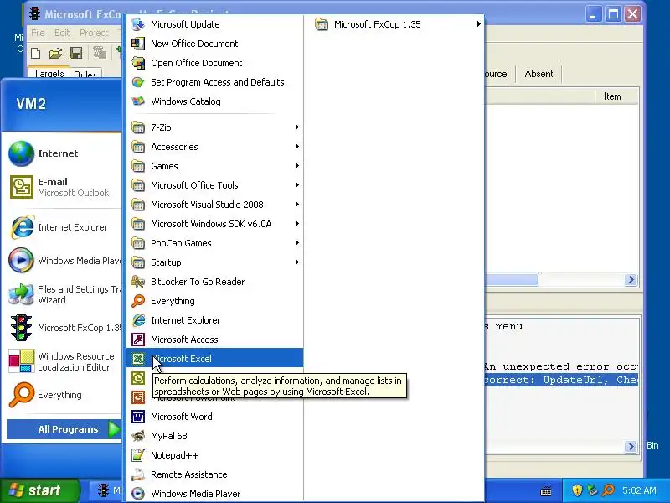Launch Windows Media Player from the recent programs
The image size is (670, 503).
pyautogui.click(x=64, y=261)
